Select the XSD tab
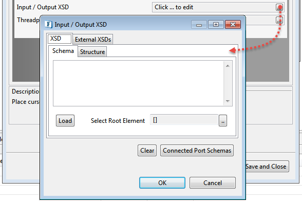 pyautogui.click(x=60, y=39)
